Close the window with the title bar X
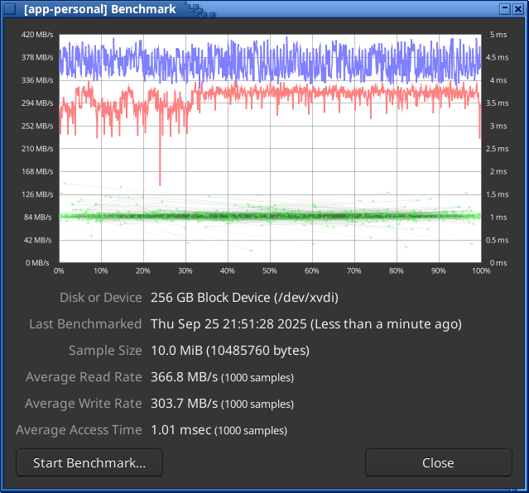 [x=518, y=8]
